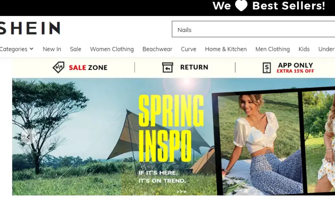Open the Beachwear category

coord(157,49)
